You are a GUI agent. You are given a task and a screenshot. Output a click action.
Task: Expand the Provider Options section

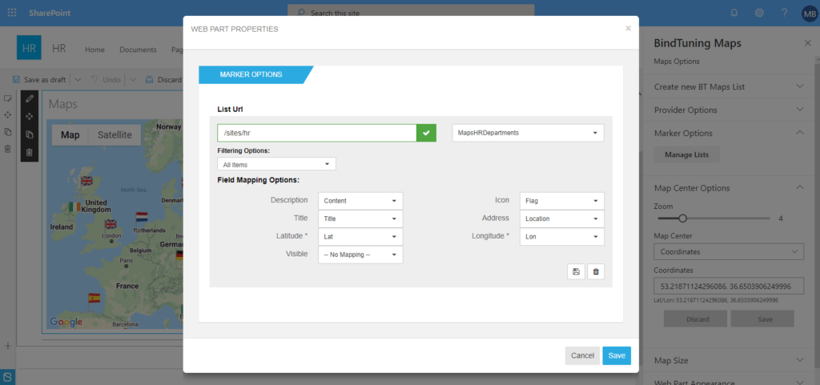pos(729,110)
